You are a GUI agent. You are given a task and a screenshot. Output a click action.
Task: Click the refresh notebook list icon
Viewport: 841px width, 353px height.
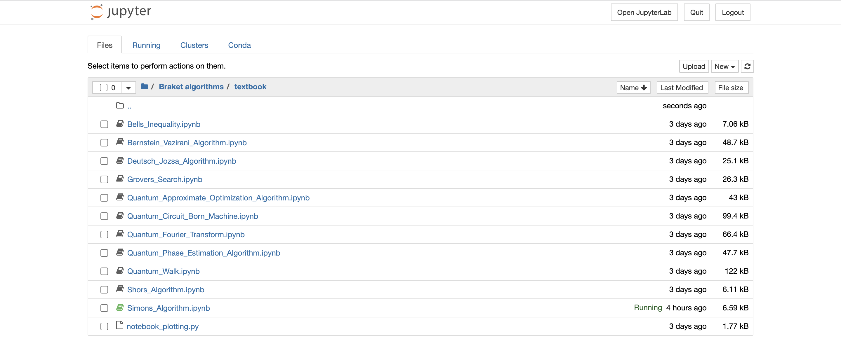(747, 66)
